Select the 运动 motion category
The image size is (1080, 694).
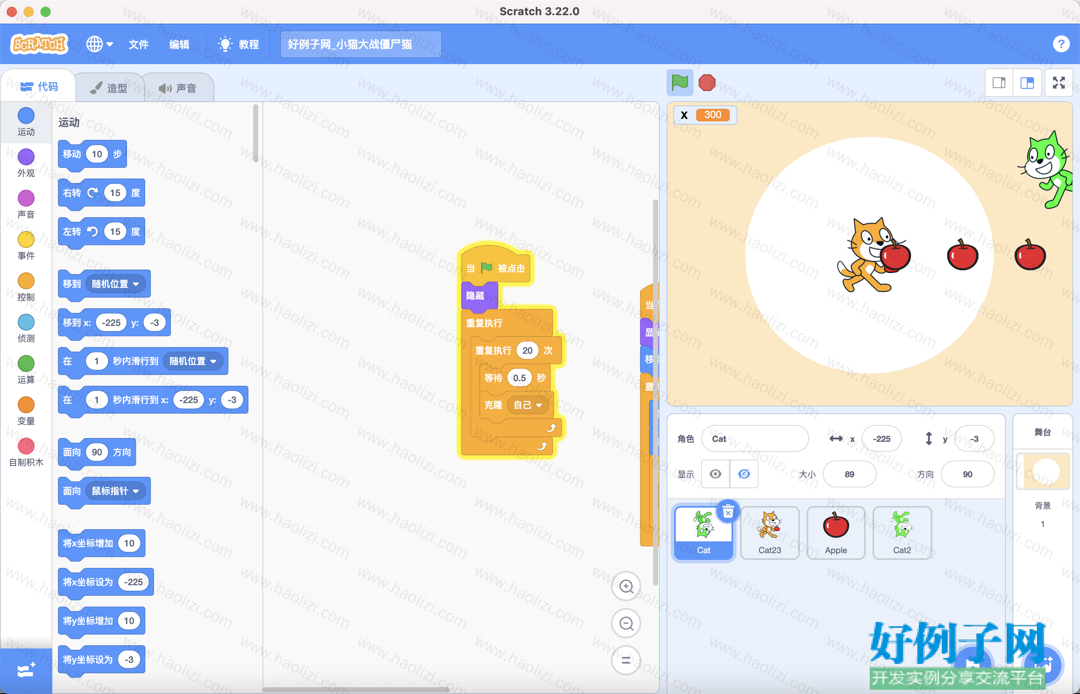pyautogui.click(x=26, y=122)
